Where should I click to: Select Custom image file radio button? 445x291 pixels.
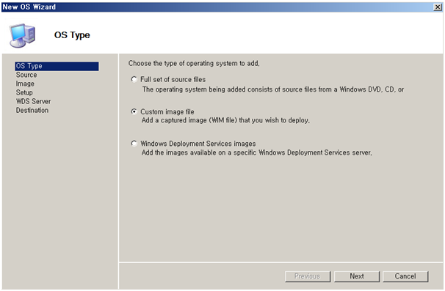[134, 111]
